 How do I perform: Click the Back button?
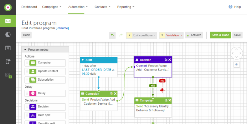point(27,35)
